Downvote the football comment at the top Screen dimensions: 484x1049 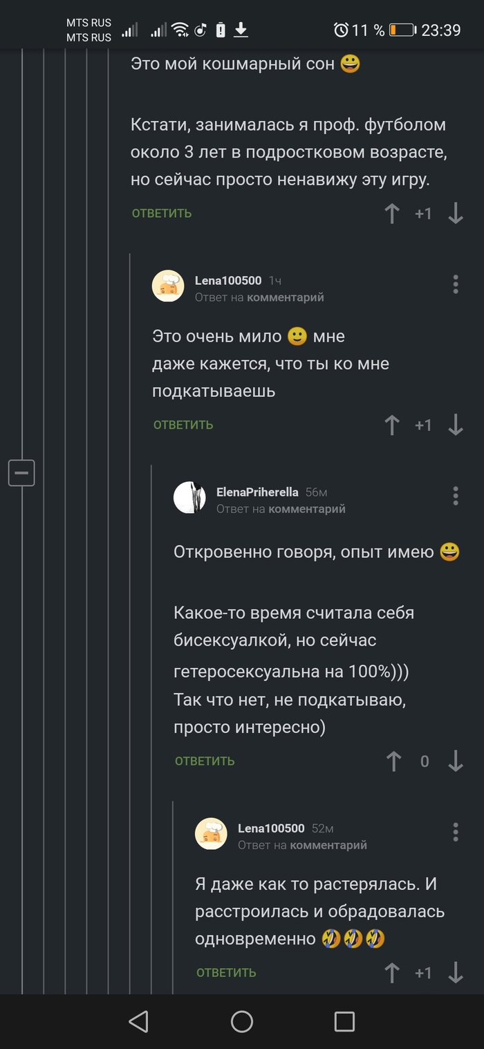(x=455, y=214)
